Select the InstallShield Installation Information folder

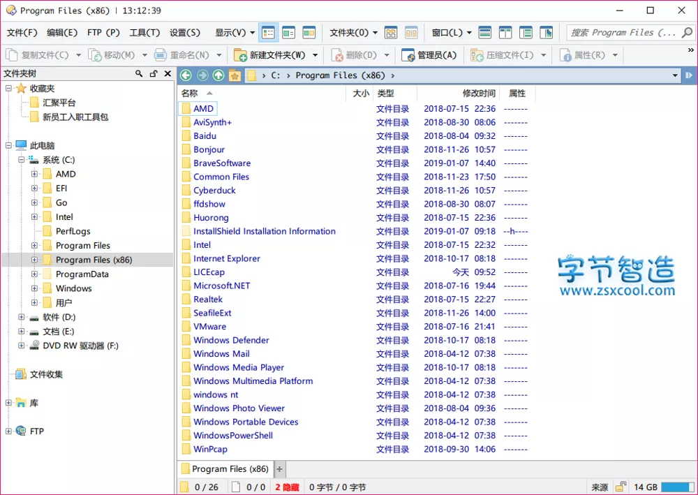tap(264, 232)
